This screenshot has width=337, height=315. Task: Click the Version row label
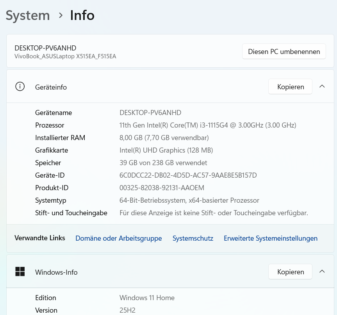click(46, 310)
